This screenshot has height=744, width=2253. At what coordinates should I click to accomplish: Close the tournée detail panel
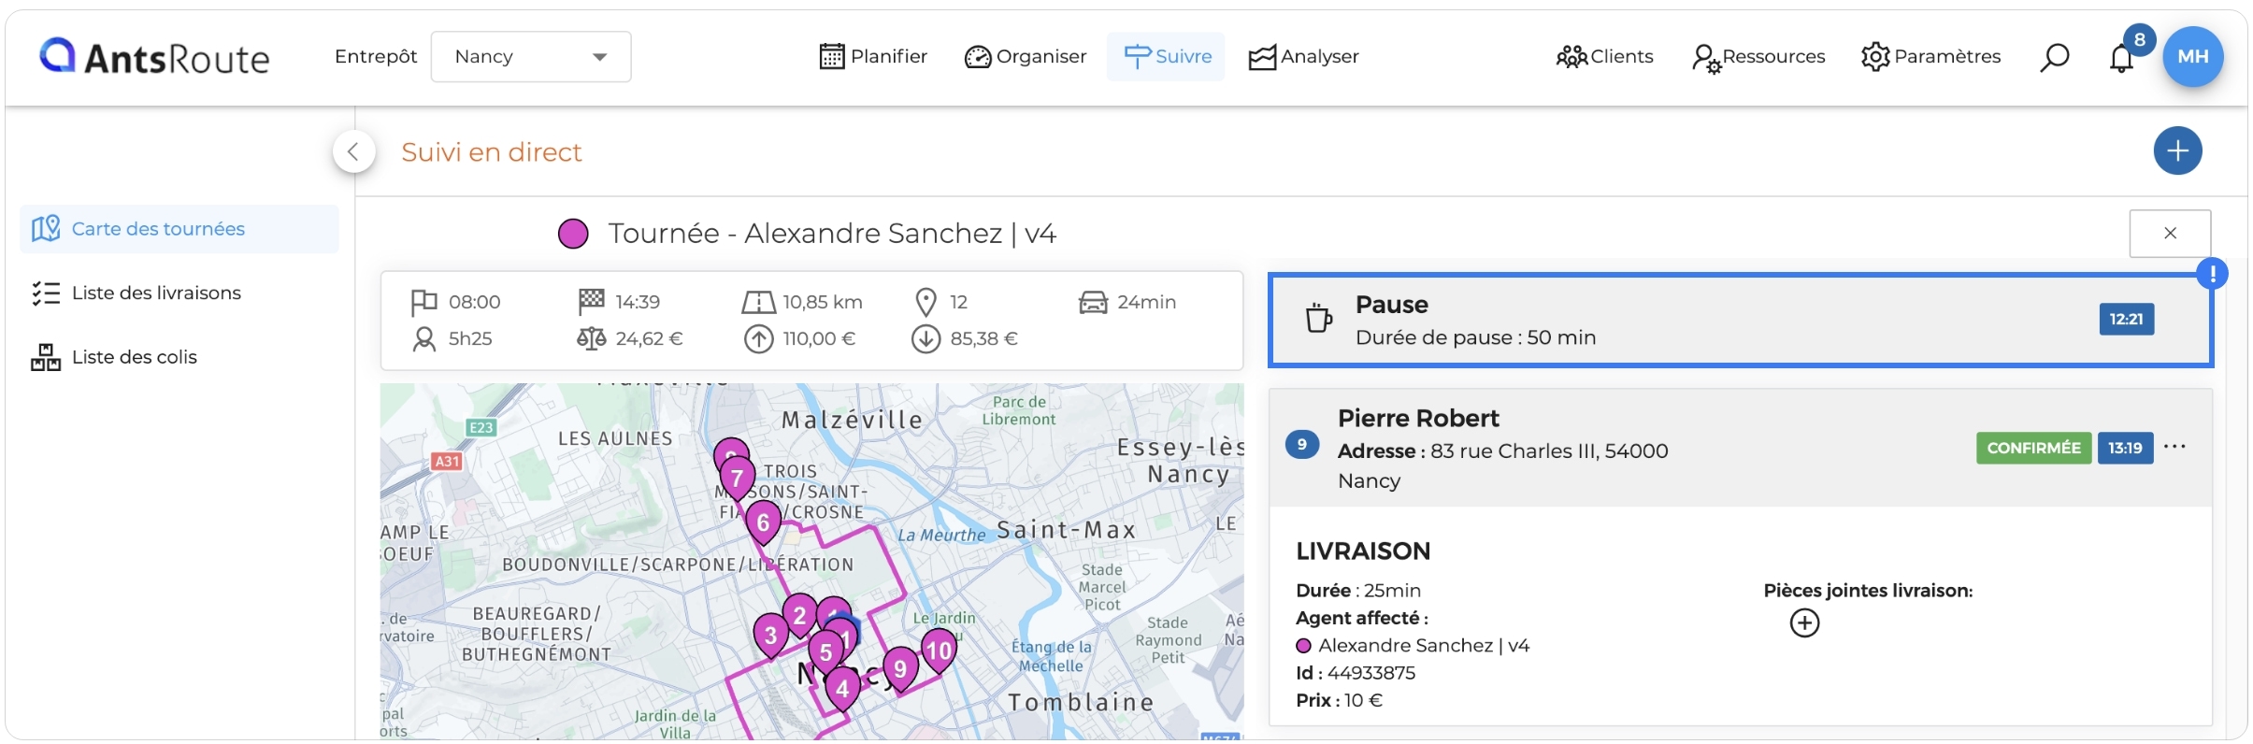coord(2170,233)
